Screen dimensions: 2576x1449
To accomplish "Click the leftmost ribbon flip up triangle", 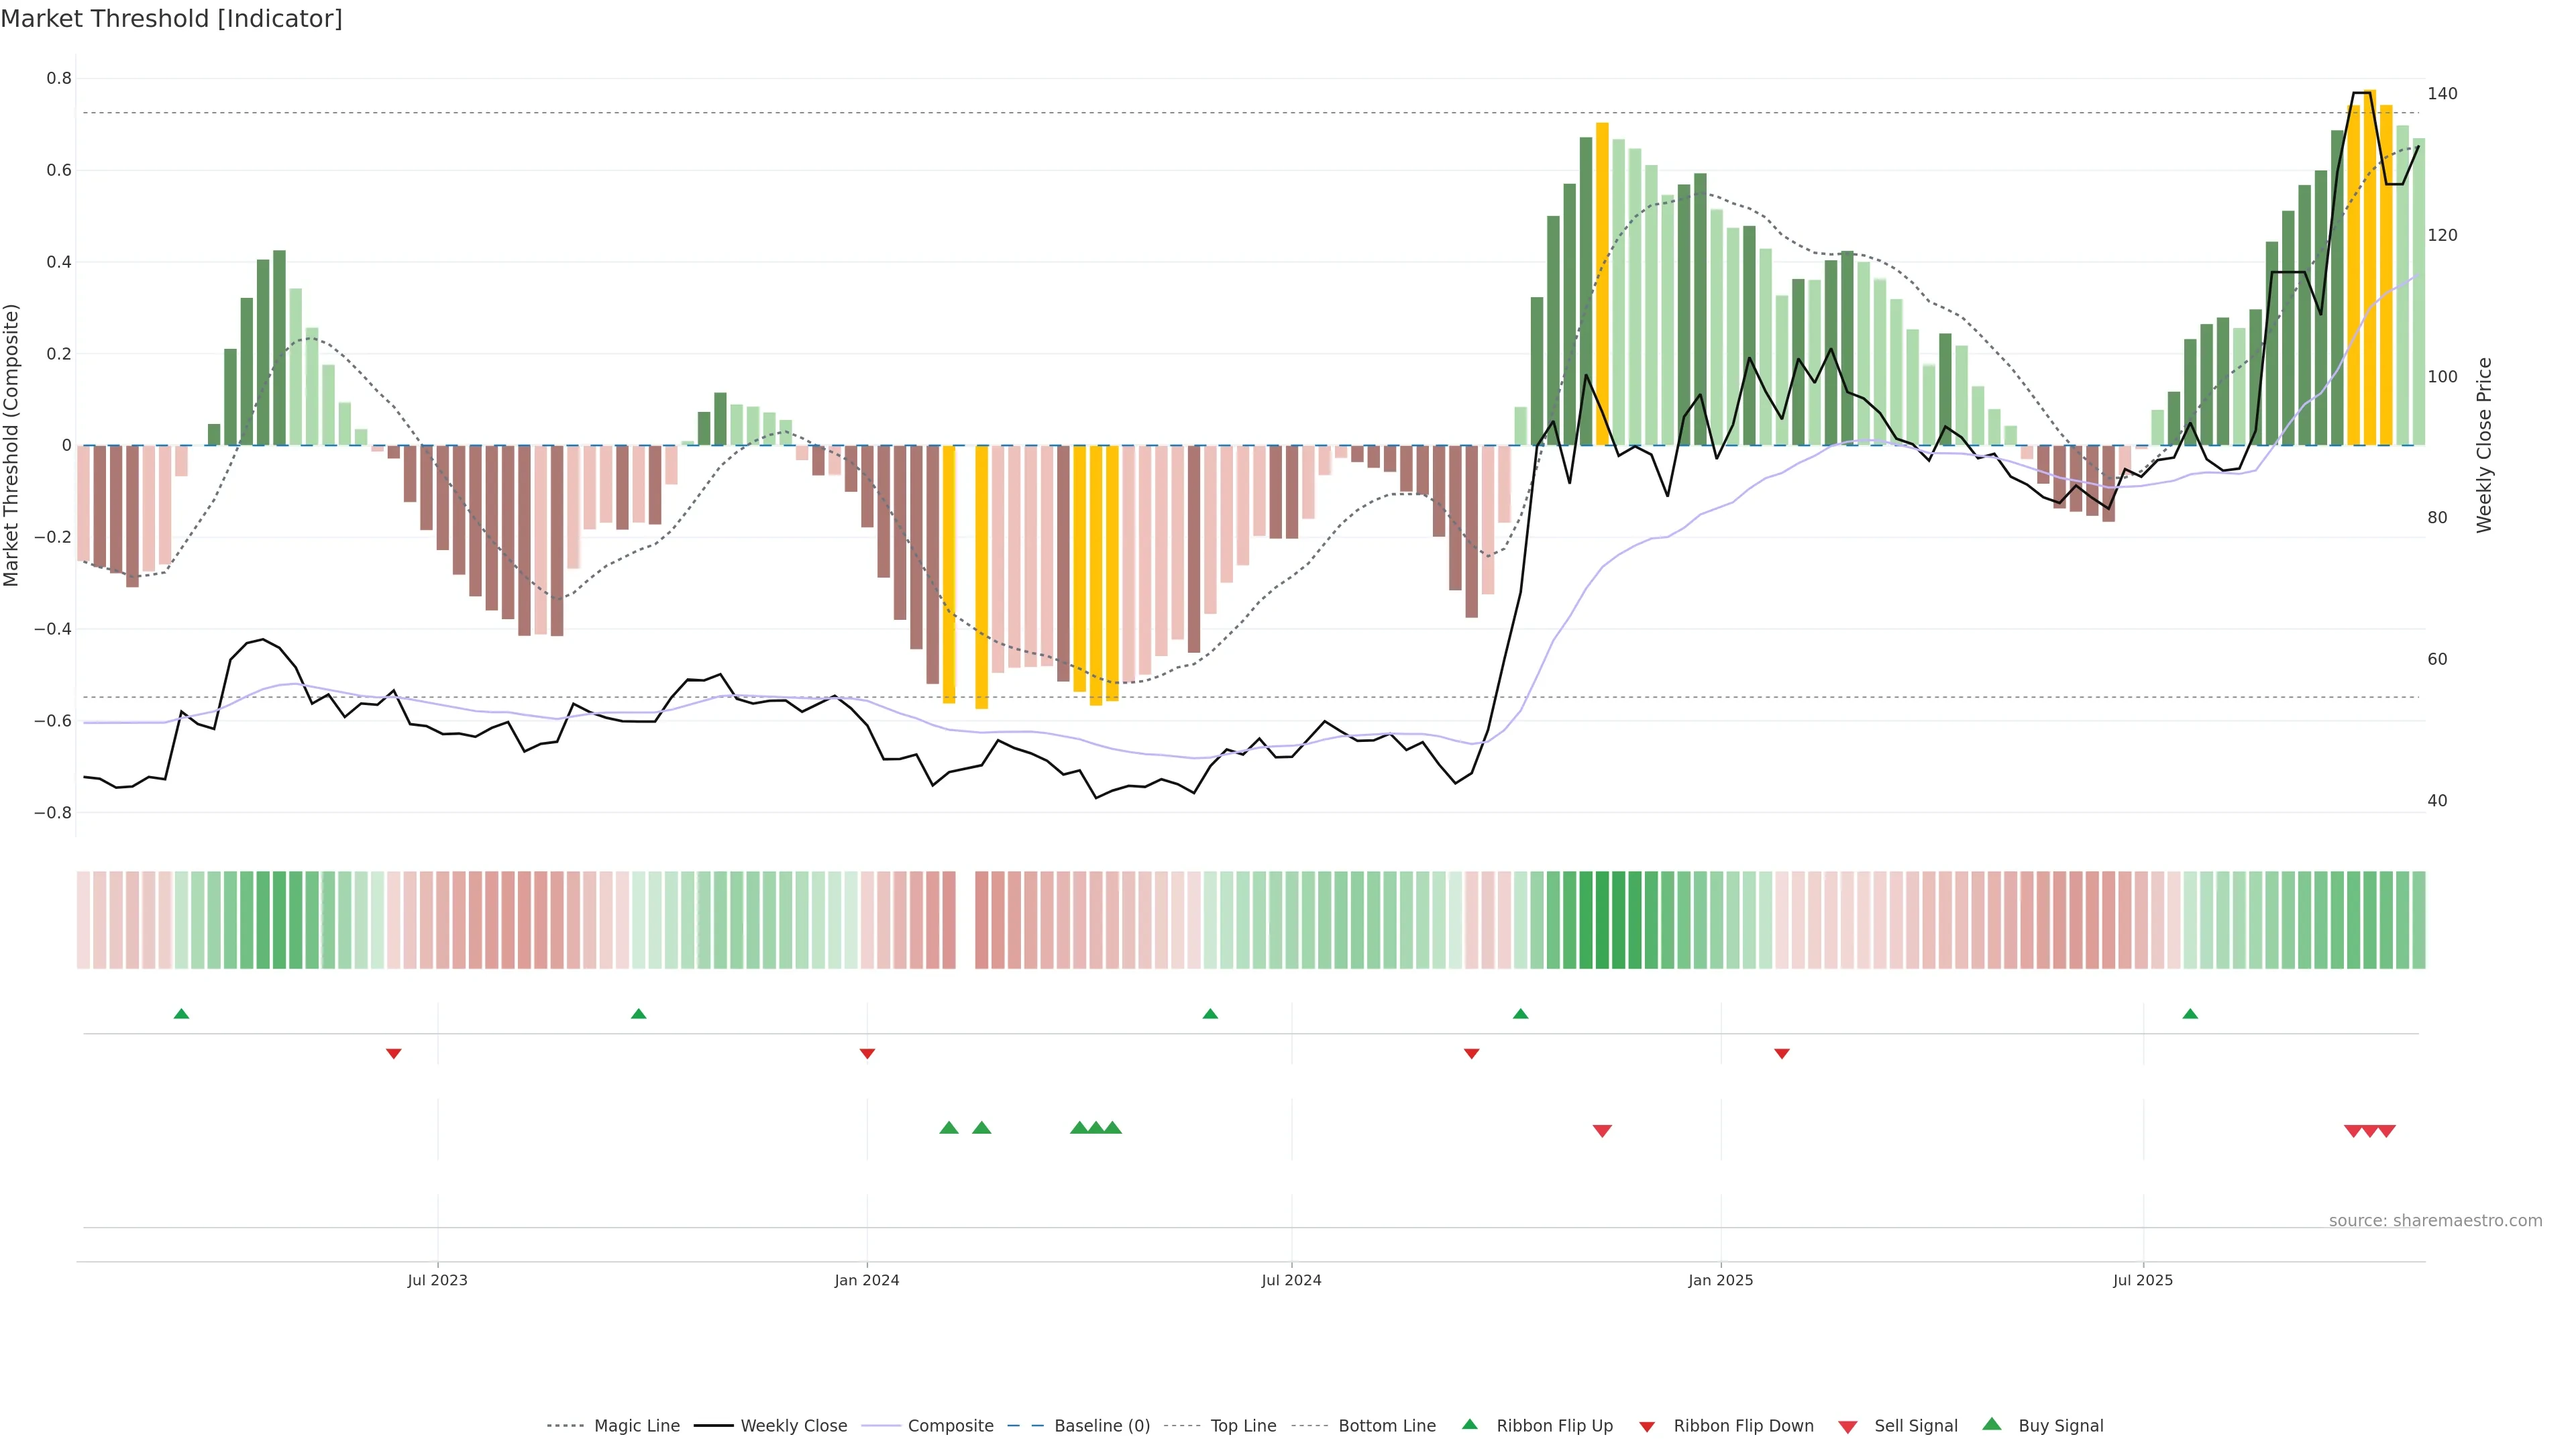I will click(181, 1014).
